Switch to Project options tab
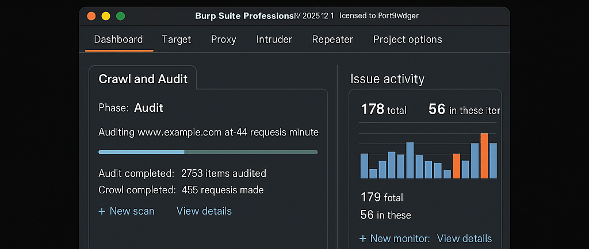589x249 pixels. [407, 40]
